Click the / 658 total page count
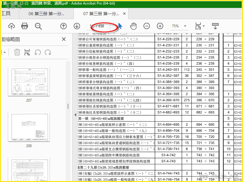Image resolution: width=243 pixels, height=182 pixels. pyautogui.click(x=100, y=26)
